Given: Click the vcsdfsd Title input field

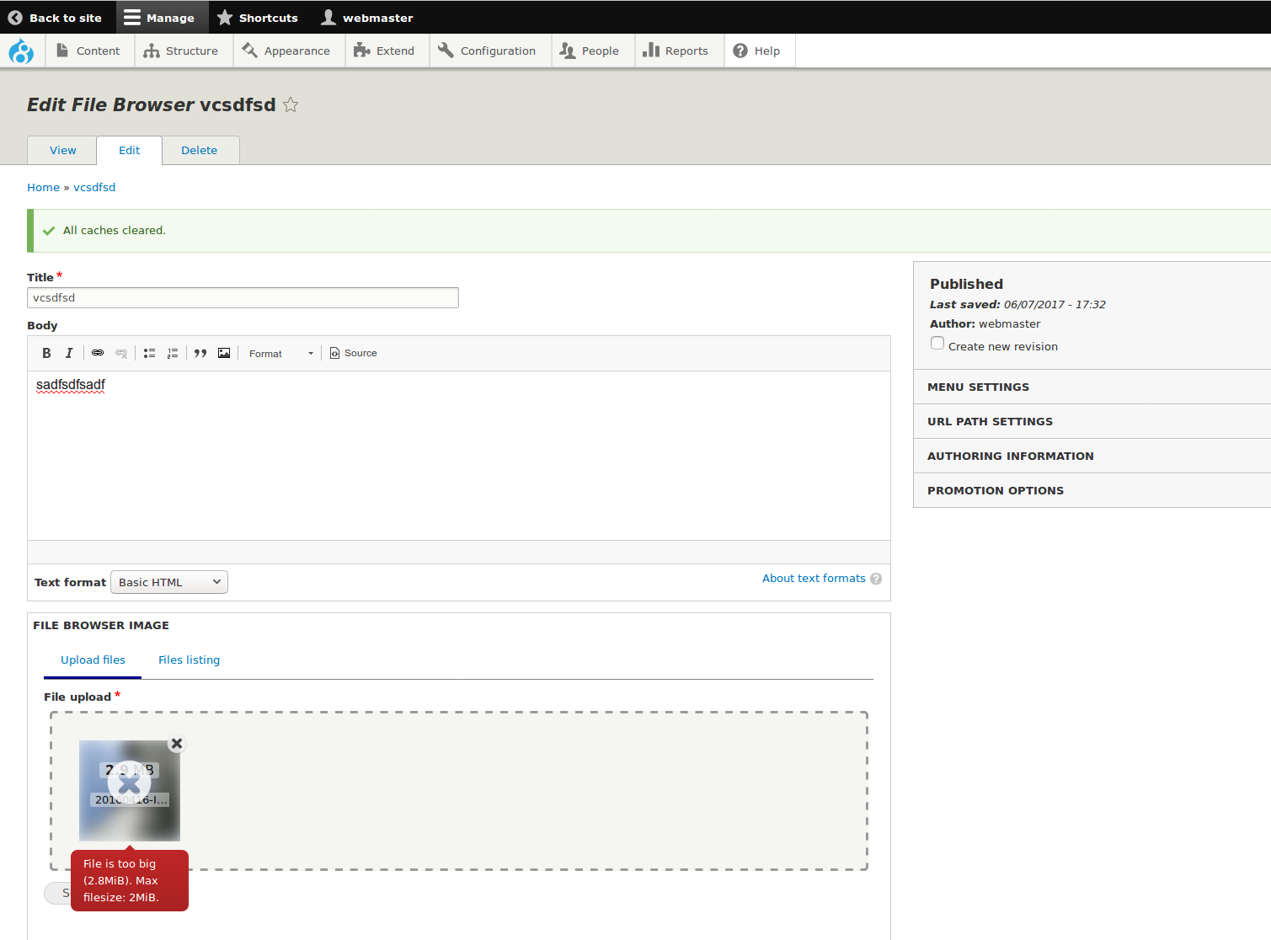Looking at the screenshot, I should pyautogui.click(x=243, y=297).
